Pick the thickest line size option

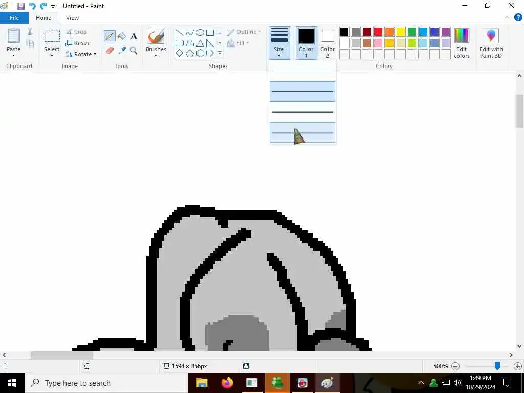[302, 133]
